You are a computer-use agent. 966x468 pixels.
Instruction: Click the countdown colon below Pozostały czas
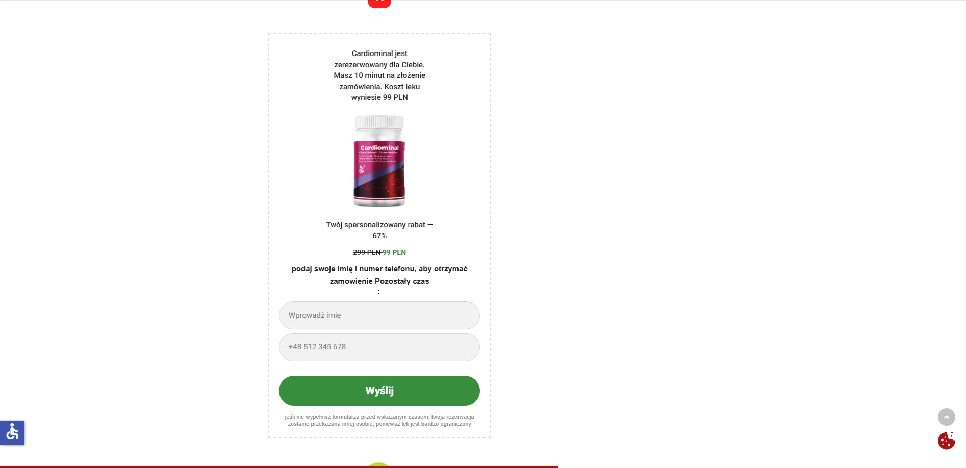tap(378, 292)
